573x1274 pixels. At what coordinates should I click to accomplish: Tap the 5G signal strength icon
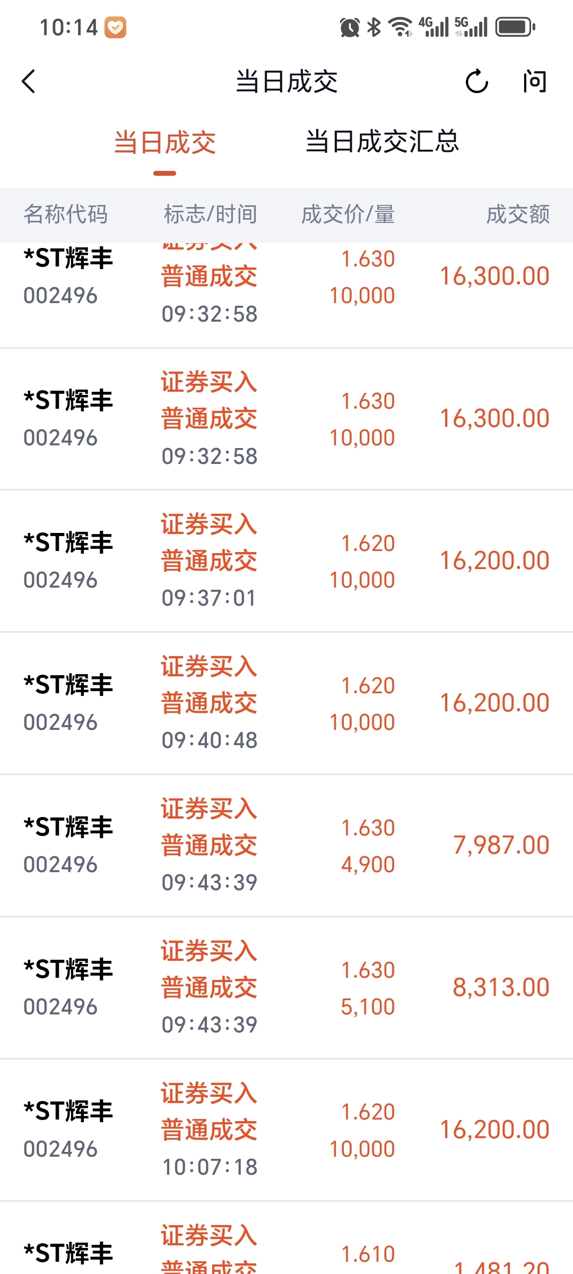471,27
